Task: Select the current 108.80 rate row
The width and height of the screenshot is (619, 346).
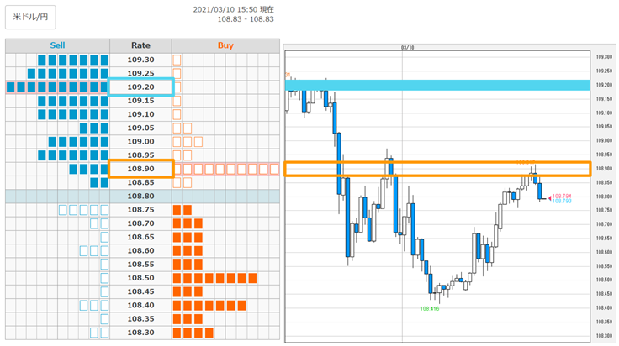Action: (x=142, y=197)
